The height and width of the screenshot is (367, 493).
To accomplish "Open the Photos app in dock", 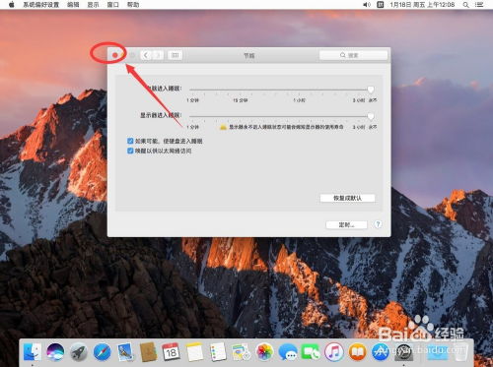I will click(x=264, y=352).
